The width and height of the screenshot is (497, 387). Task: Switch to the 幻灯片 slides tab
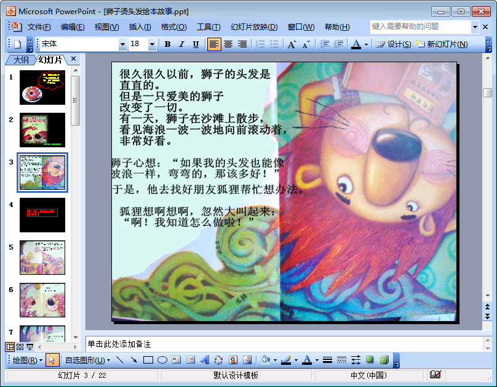coord(50,60)
